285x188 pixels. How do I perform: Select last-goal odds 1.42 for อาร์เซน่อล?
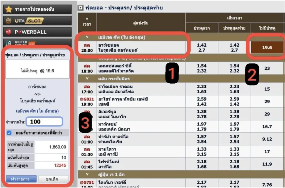(234, 45)
